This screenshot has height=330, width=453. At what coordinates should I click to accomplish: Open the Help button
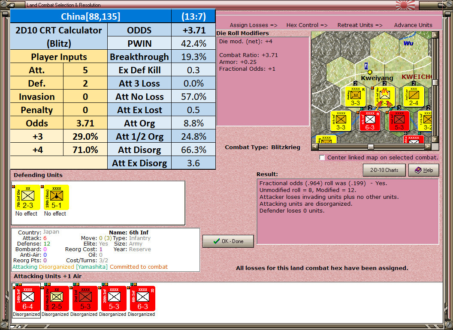(424, 170)
